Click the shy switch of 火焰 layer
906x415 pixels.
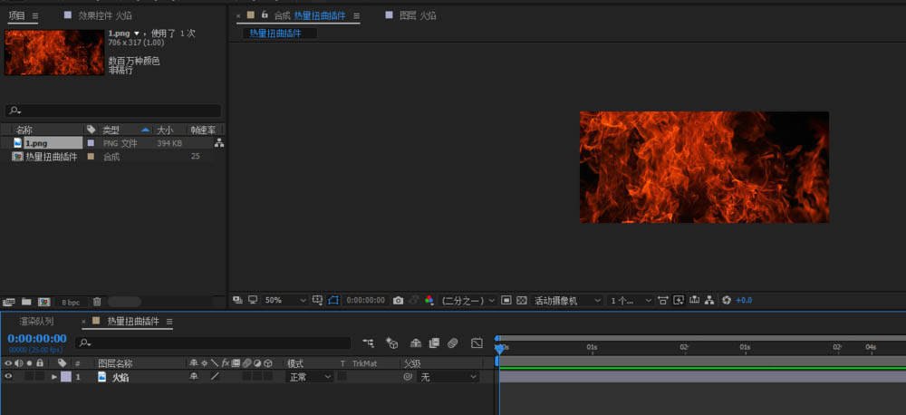(x=194, y=377)
